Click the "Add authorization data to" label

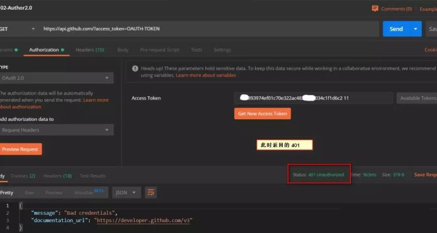tap(27, 119)
